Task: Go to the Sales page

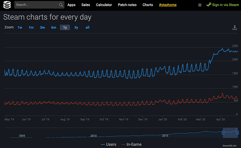Action: coord(86,5)
